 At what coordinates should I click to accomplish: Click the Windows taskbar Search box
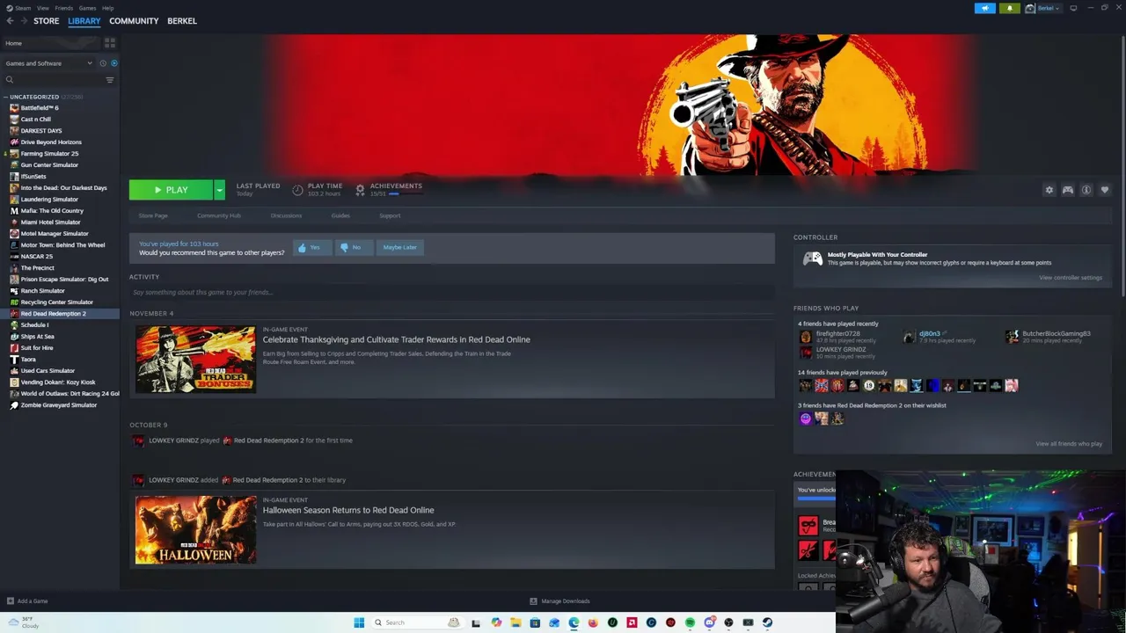click(416, 622)
